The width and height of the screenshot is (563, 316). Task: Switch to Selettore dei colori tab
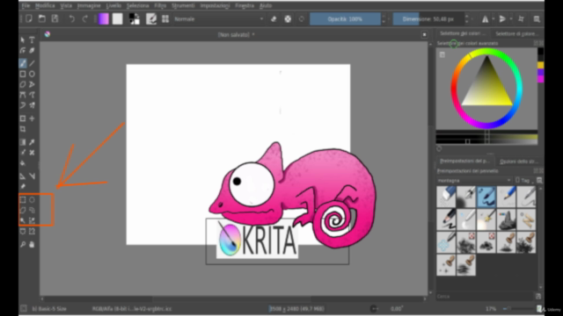click(463, 33)
